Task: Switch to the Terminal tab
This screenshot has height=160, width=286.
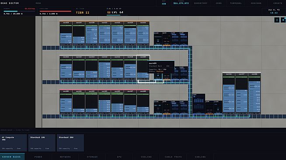Action: (236, 3)
